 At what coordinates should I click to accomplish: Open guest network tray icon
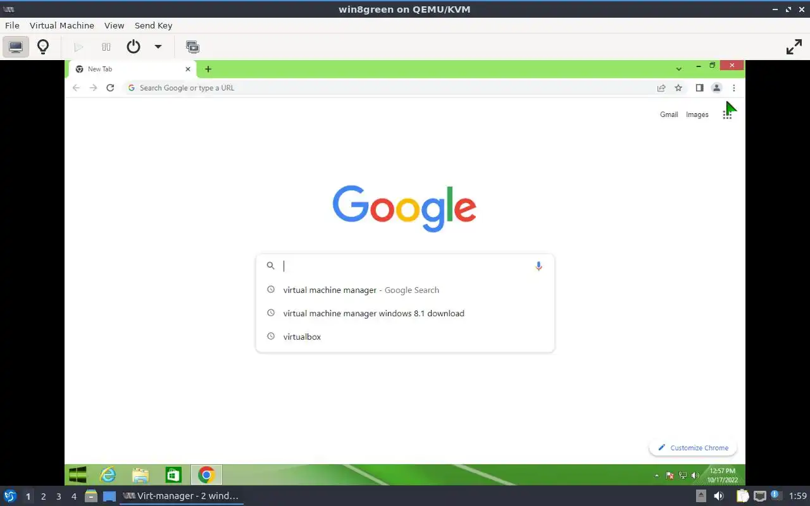pyautogui.click(x=682, y=476)
